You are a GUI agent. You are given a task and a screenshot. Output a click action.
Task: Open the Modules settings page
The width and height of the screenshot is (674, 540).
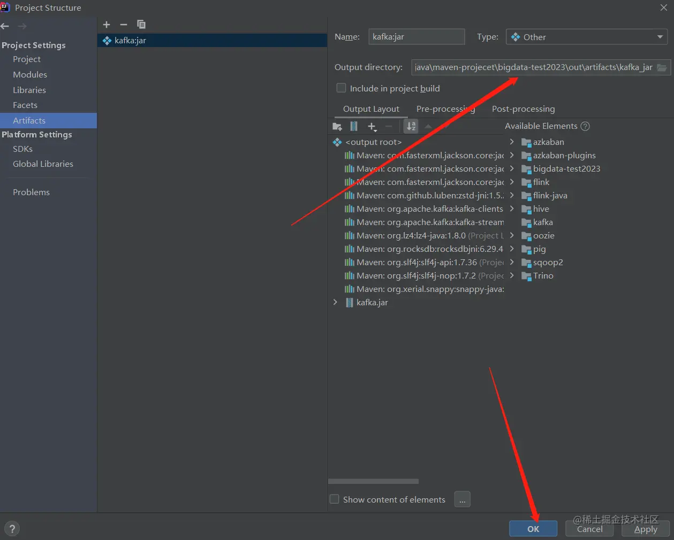[x=30, y=75]
